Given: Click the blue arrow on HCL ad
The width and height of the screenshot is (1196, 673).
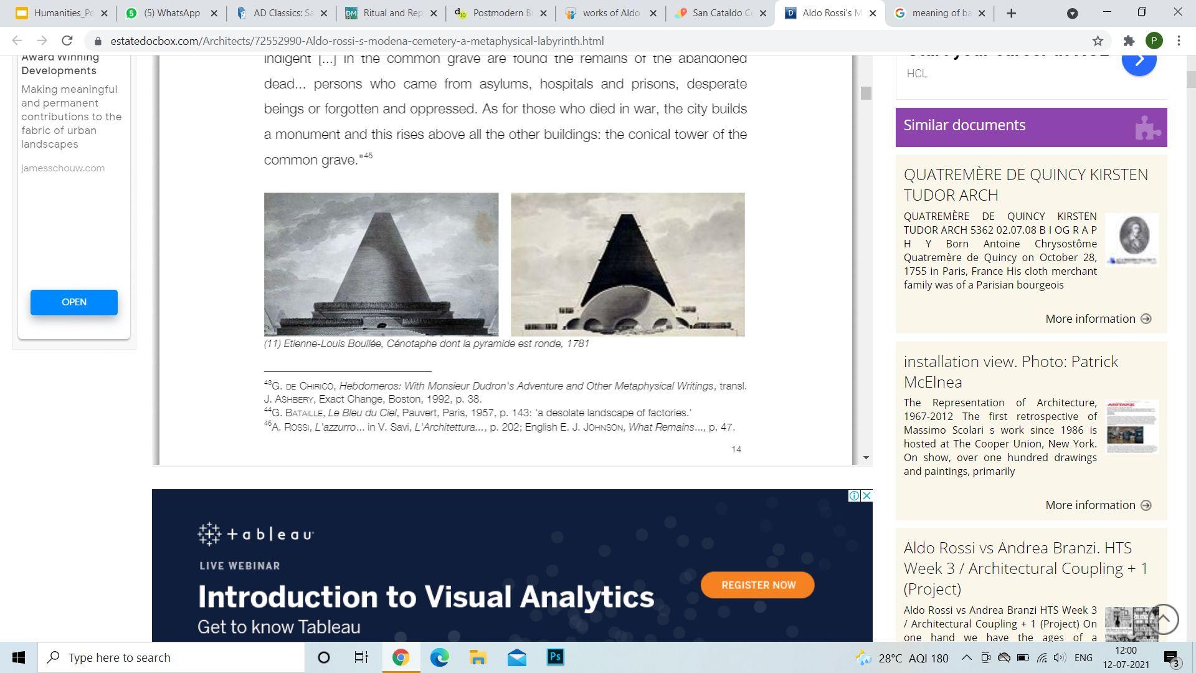Looking at the screenshot, I should click(1139, 60).
